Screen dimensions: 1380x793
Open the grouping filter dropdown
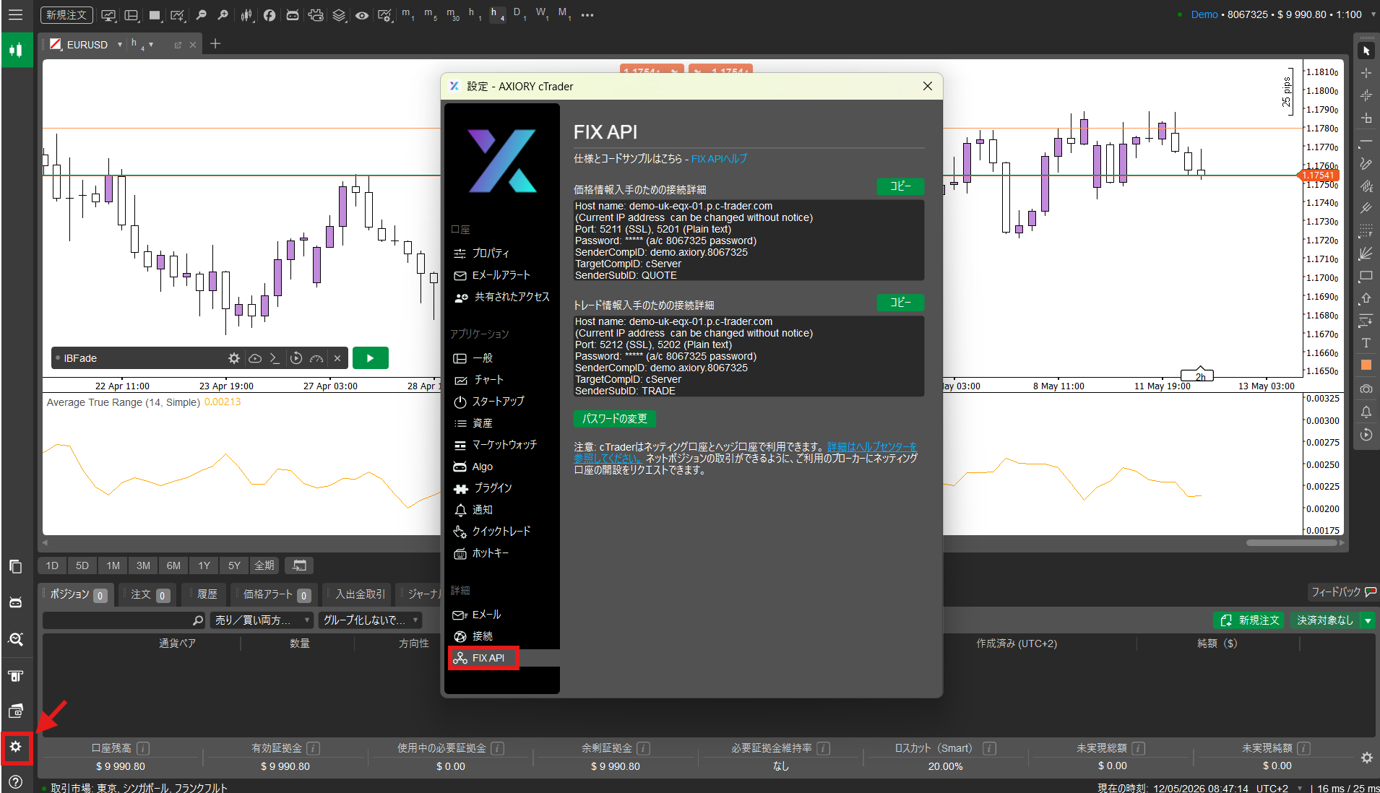(371, 620)
